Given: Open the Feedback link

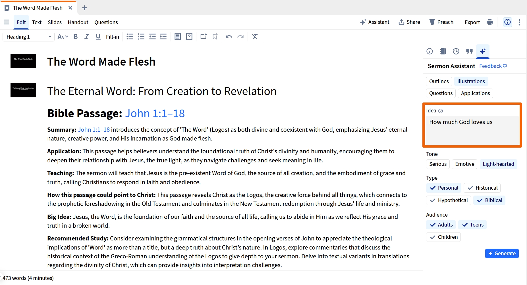Looking at the screenshot, I should (x=493, y=66).
